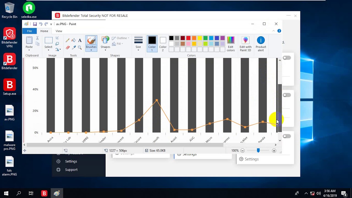Image resolution: width=352 pixels, height=198 pixels.
Task: Select the Color picker eyedropper tool
Action: pos(74,48)
